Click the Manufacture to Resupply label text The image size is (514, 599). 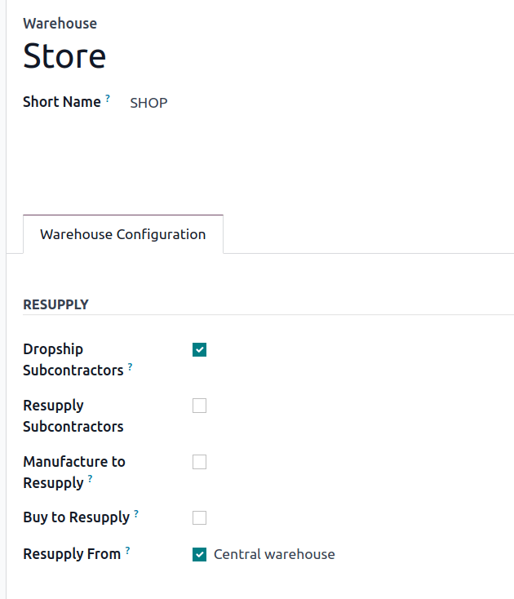(73, 462)
